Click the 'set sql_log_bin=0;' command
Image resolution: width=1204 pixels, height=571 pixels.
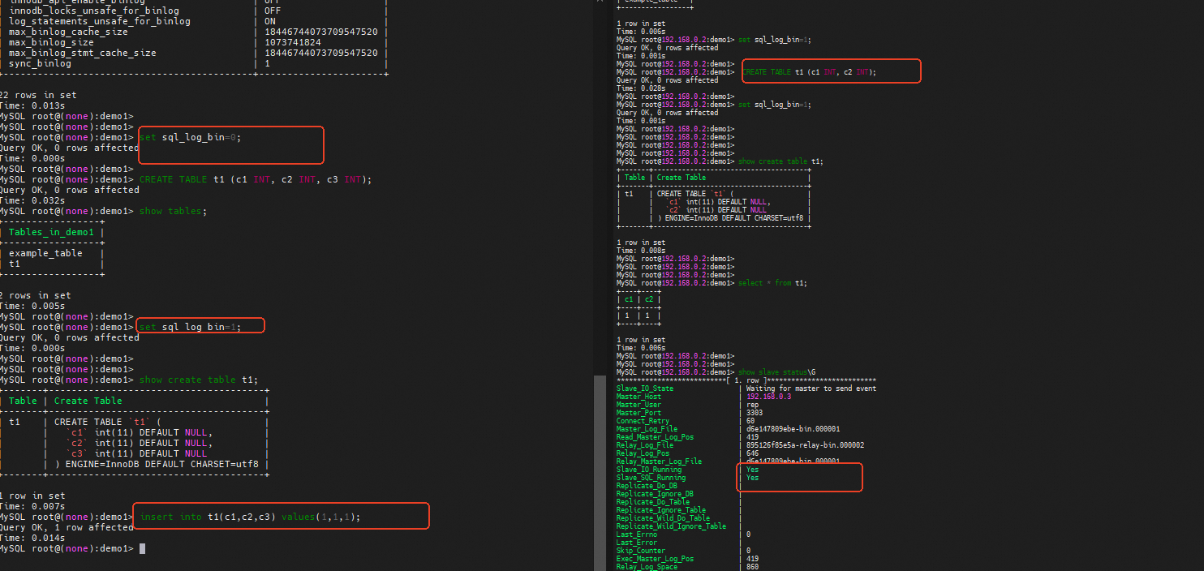coord(191,137)
